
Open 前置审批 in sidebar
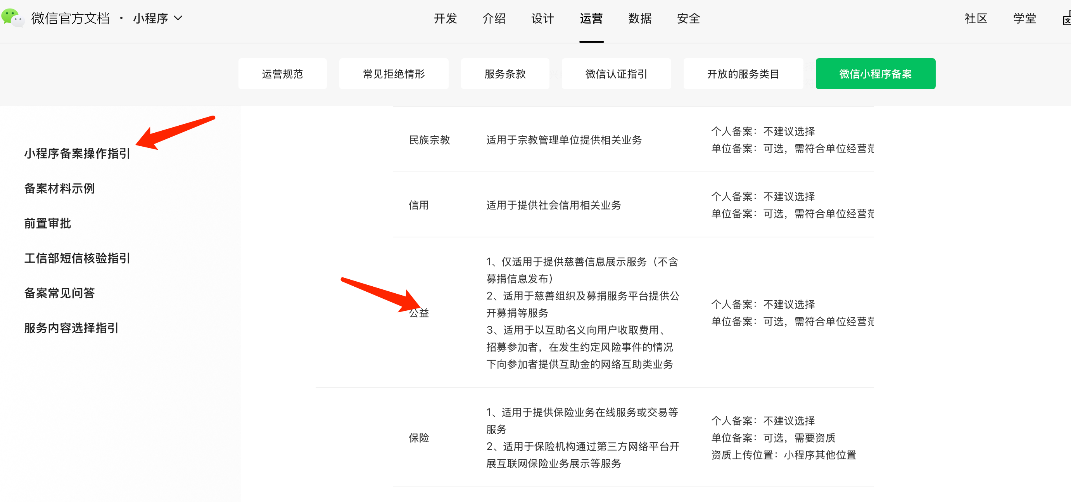48,223
